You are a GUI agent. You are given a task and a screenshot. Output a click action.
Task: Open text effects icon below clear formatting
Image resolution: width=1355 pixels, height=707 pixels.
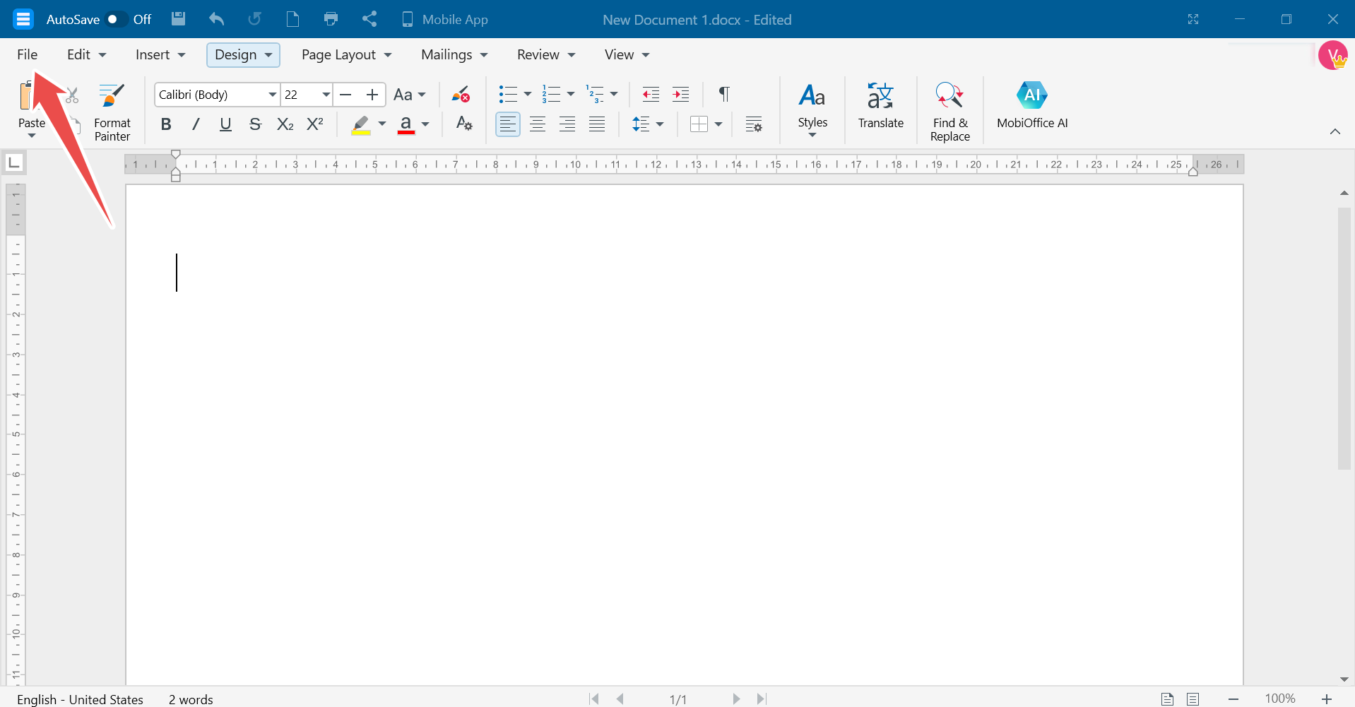click(x=464, y=124)
